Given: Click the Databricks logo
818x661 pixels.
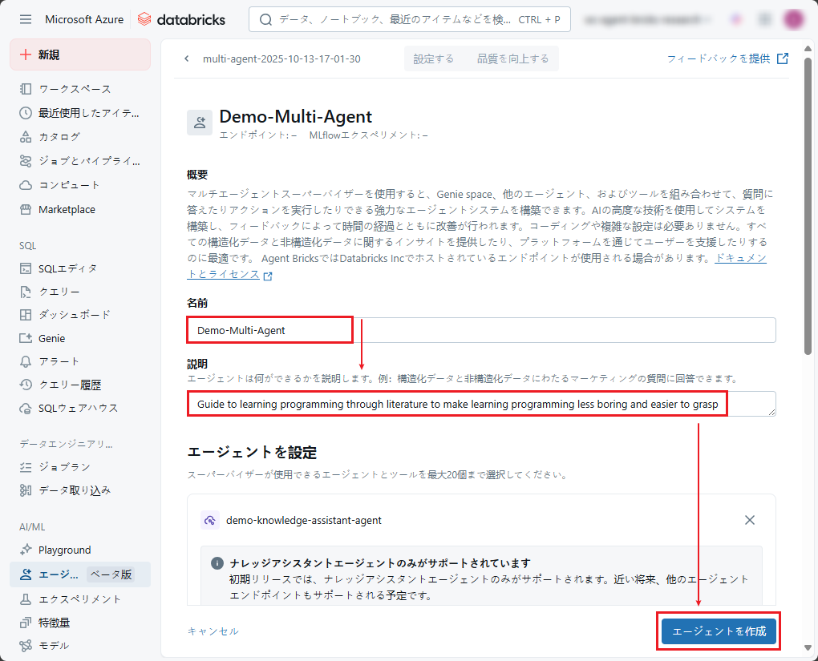Looking at the screenshot, I should point(181,19).
